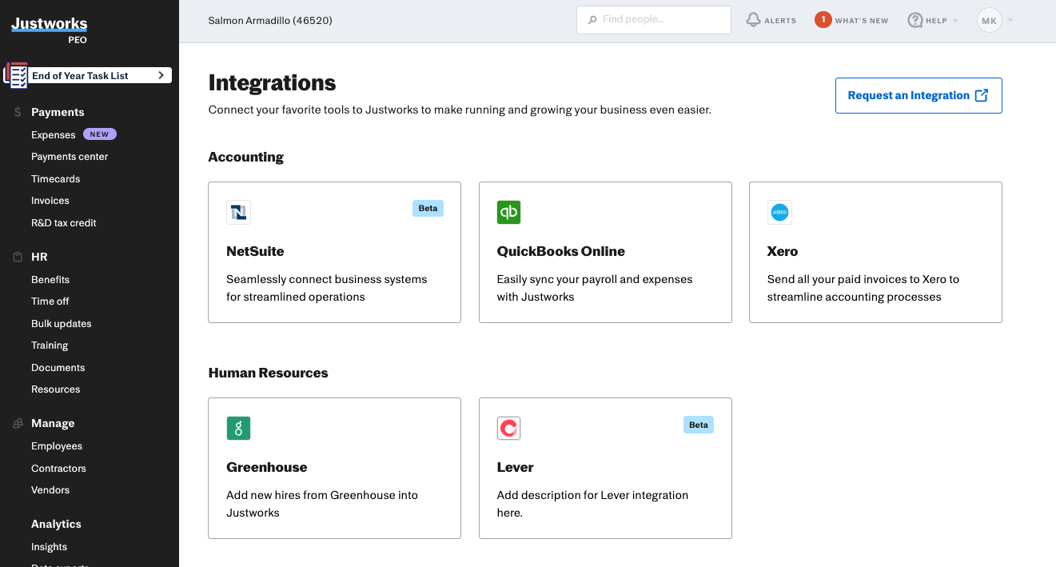Open Expenses in the sidebar

[54, 135]
